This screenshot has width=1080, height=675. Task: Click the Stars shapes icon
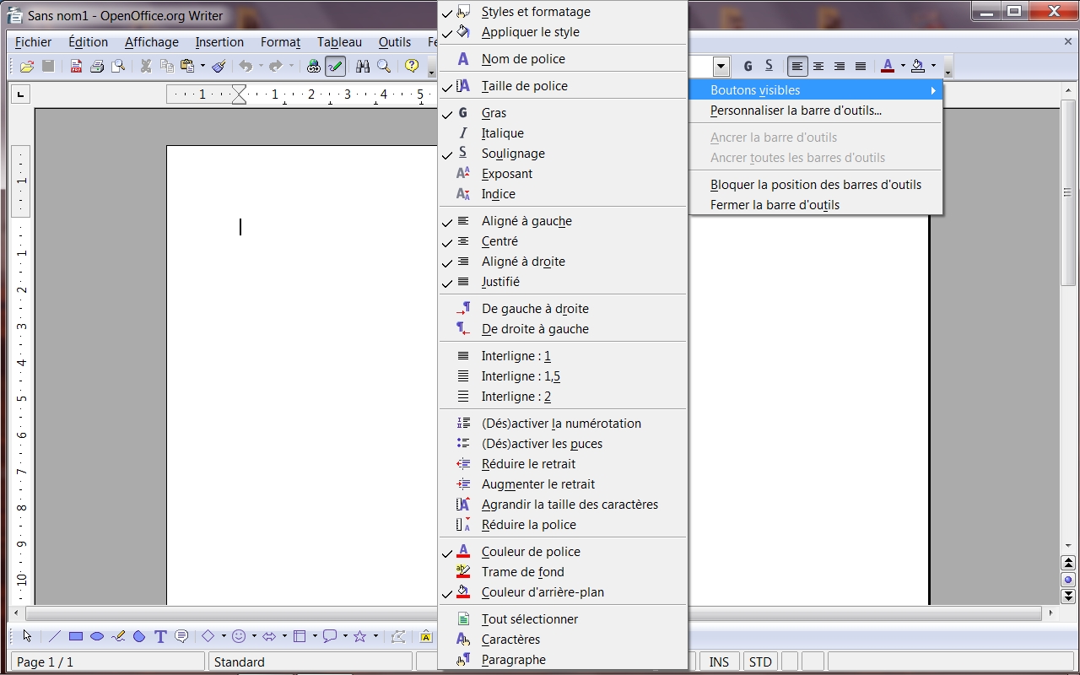point(360,636)
